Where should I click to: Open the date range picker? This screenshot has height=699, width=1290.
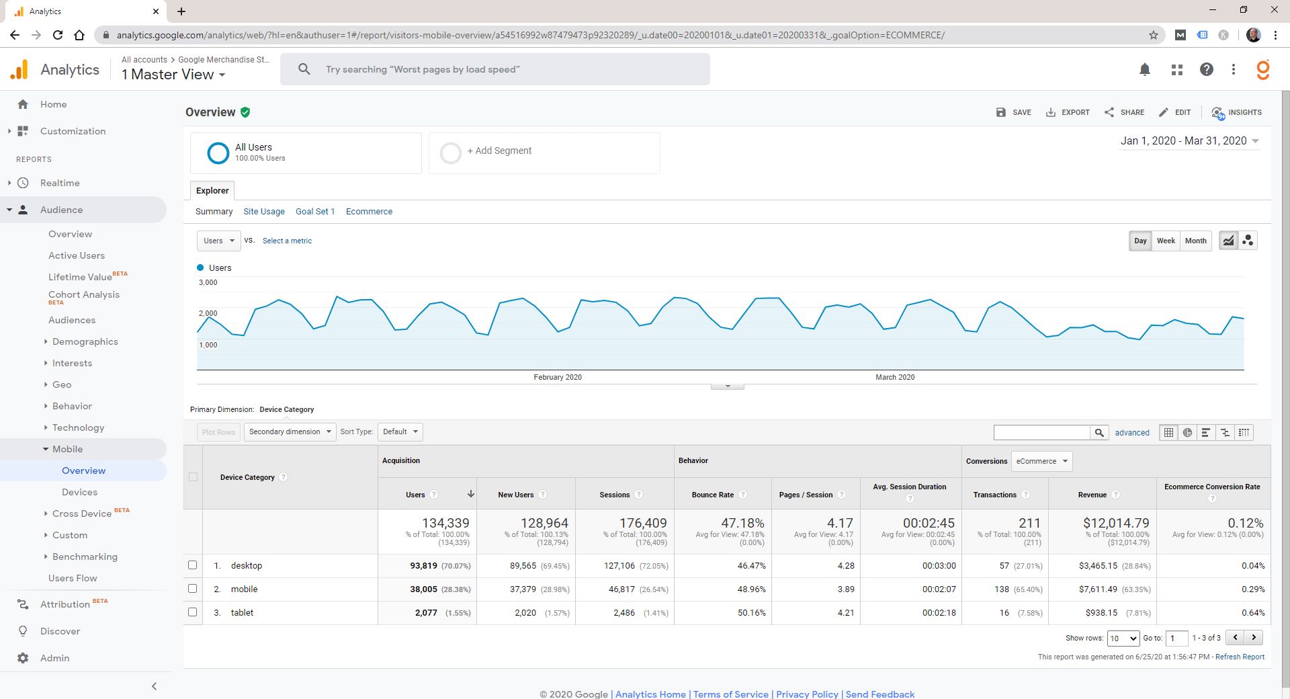pos(1189,141)
